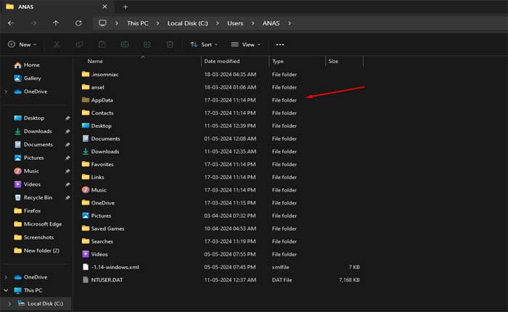Image resolution: width=508 pixels, height=312 pixels.
Task: Sort by the Date modified column header
Action: point(223,62)
